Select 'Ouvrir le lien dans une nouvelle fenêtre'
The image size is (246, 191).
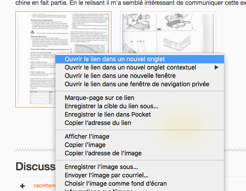pyautogui.click(x=140, y=76)
